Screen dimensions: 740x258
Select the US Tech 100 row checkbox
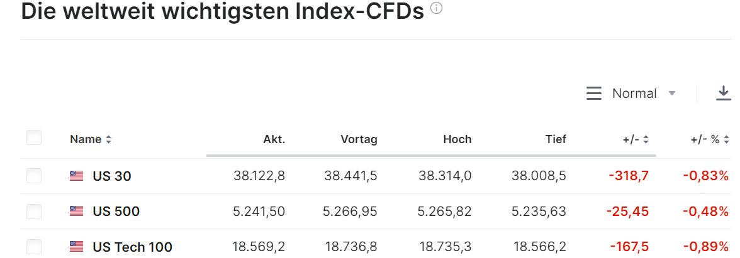pyautogui.click(x=34, y=247)
